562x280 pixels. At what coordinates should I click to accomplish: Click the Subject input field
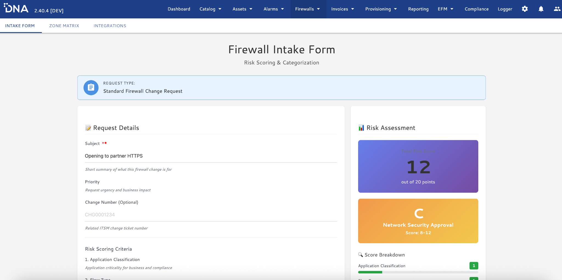coord(211,156)
